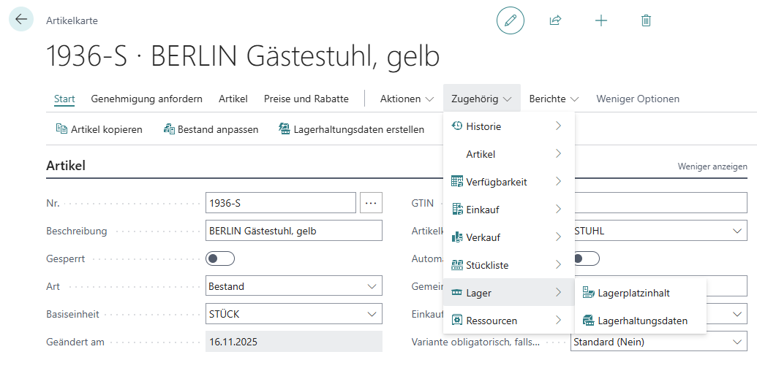Choose Lagerhaltungsdaten from Lager submenu
The image size is (757, 387).
point(641,321)
